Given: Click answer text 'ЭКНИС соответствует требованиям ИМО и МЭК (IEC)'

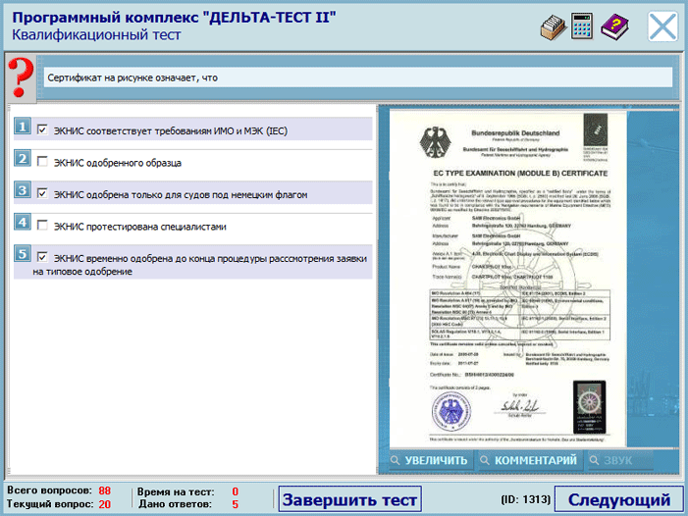Looking at the screenshot, I should [171, 131].
